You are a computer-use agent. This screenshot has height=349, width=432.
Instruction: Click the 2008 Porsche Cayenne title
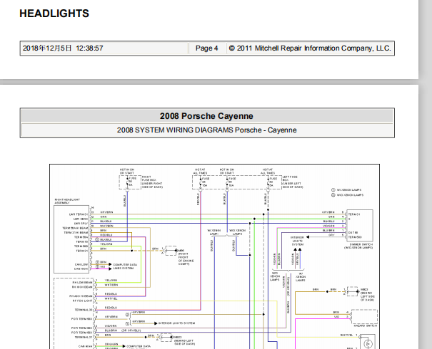(206, 116)
